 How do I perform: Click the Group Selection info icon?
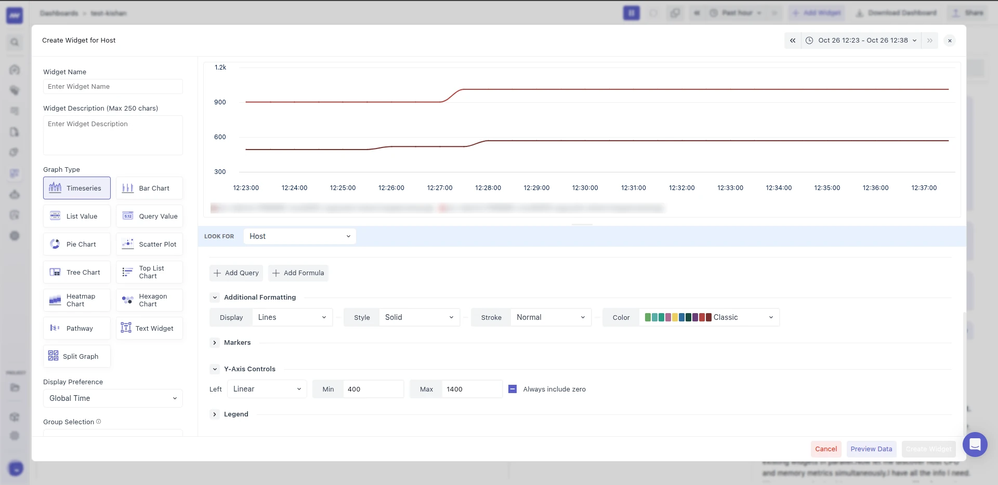pos(99,422)
